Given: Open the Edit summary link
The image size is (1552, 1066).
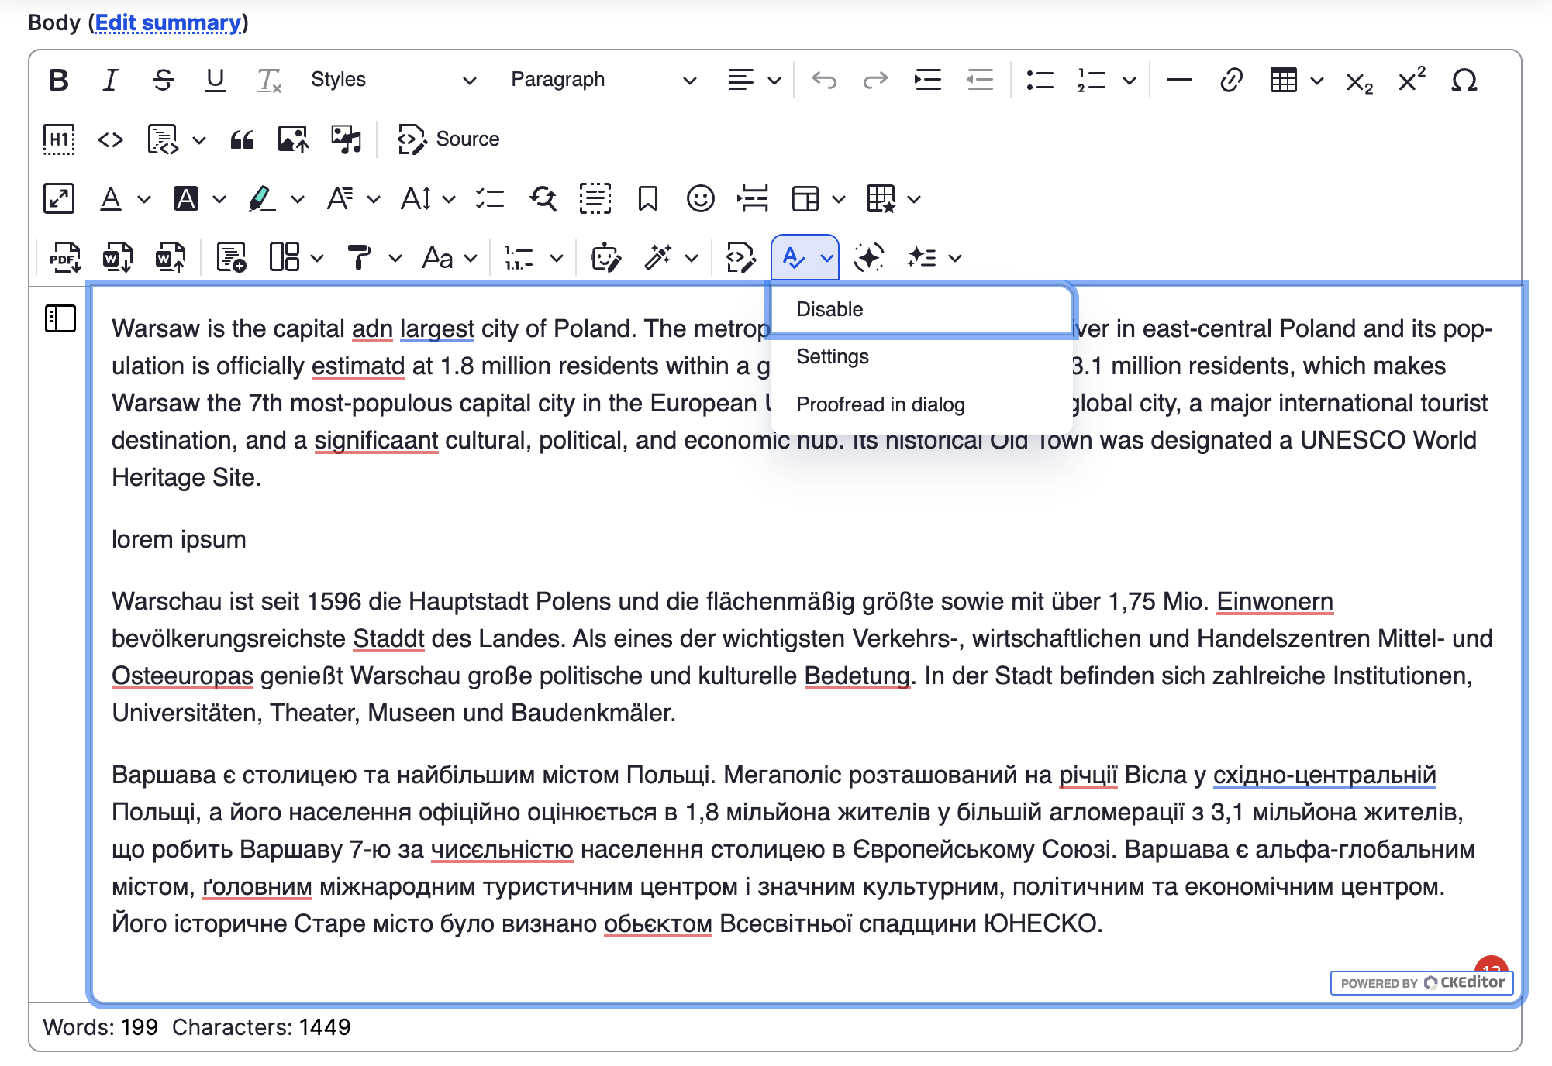Looking at the screenshot, I should click(167, 22).
